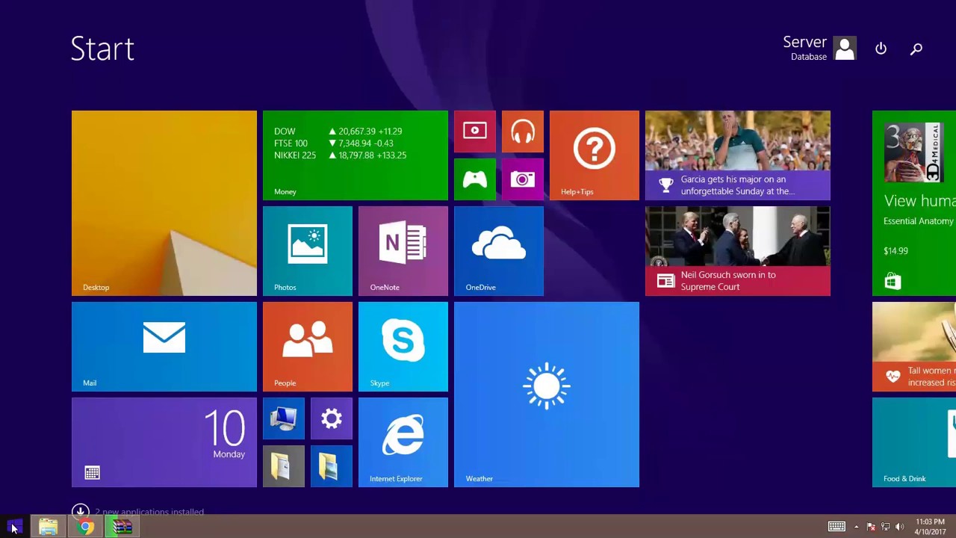Open the network status tray icon

(x=885, y=527)
